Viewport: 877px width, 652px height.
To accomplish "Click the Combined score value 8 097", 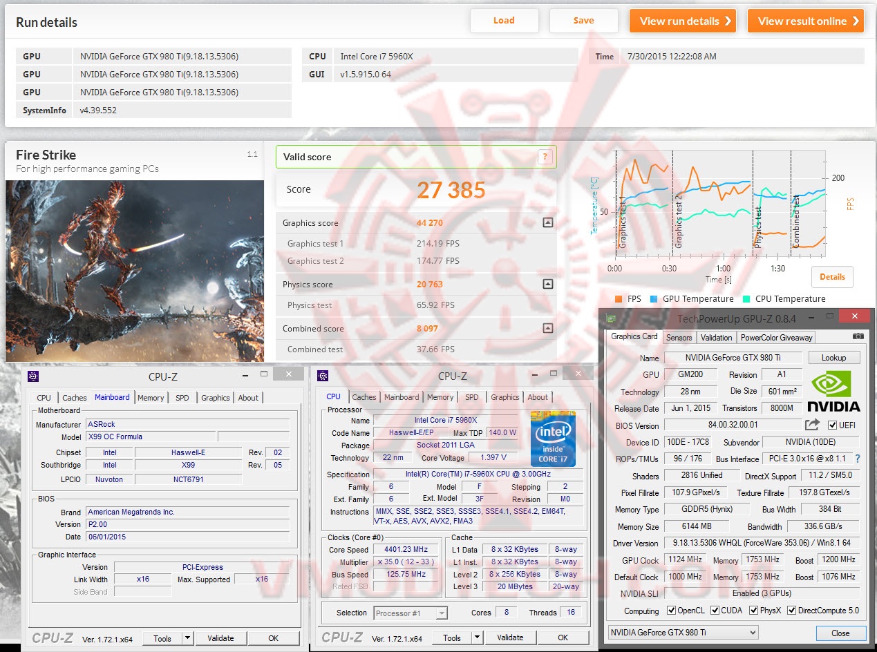I will point(427,329).
